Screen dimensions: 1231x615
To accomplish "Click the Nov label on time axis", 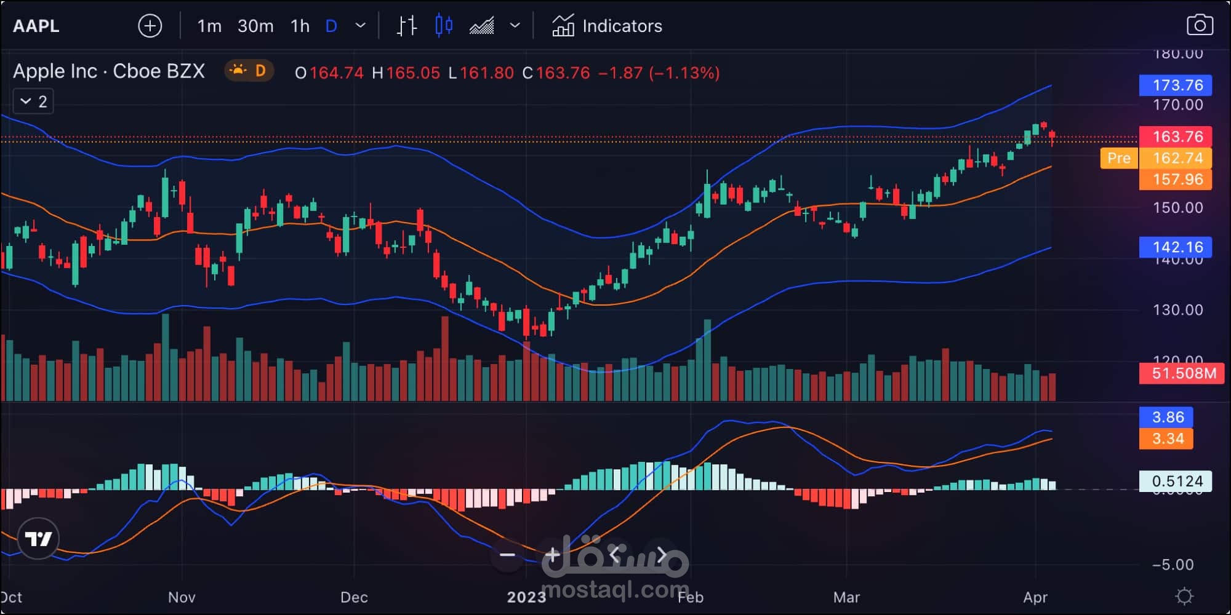I will 182,597.
